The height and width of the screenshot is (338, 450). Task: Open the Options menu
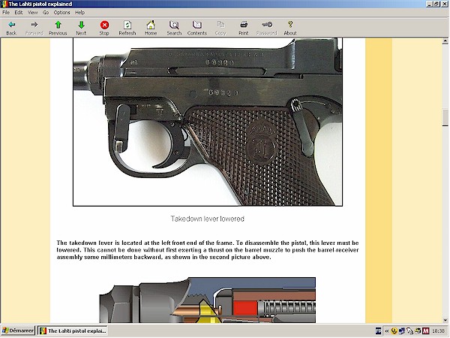(61, 12)
